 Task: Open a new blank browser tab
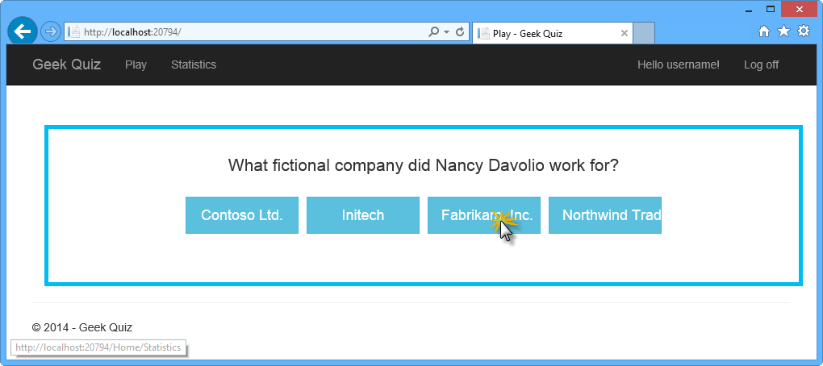click(644, 34)
